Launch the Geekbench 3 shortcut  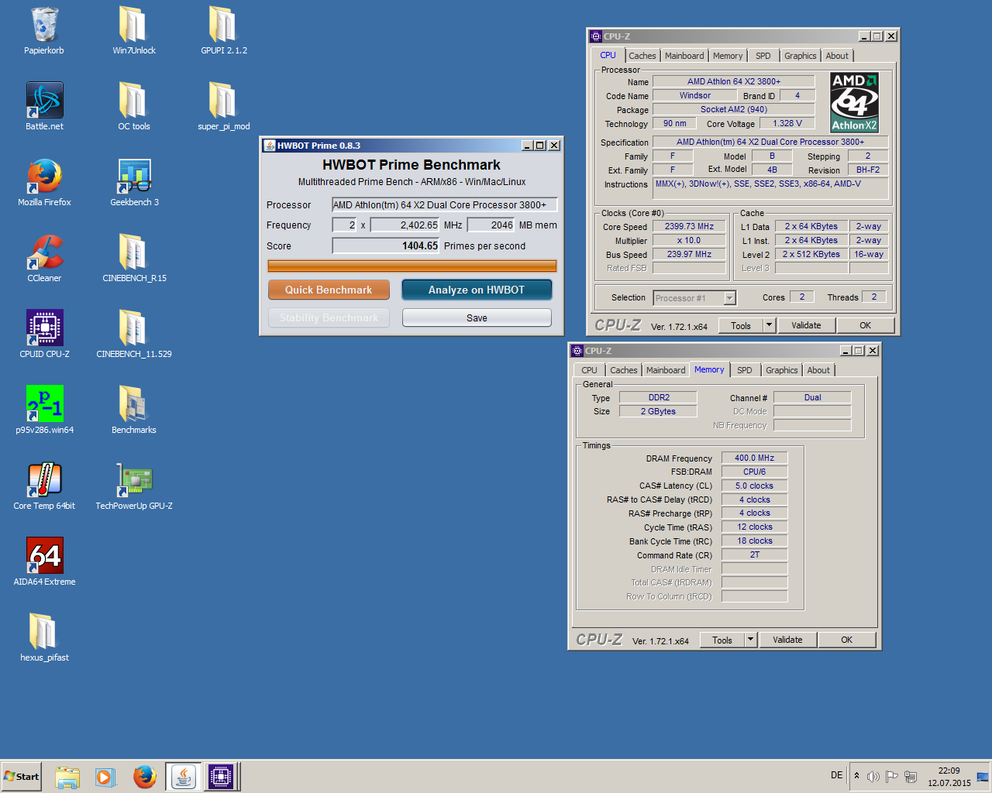coord(134,183)
